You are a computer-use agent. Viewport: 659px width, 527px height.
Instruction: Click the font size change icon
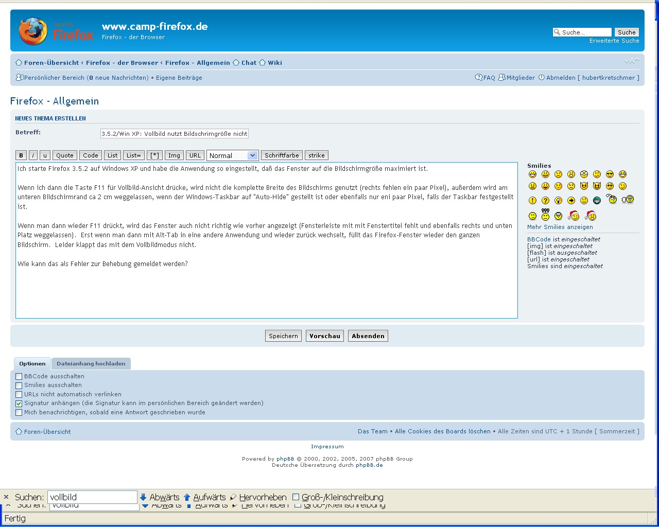[x=632, y=61]
